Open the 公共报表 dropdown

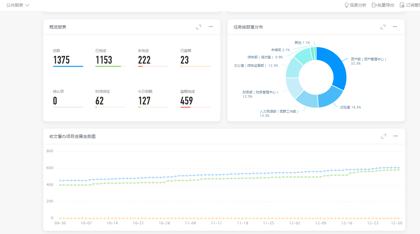(18, 5)
